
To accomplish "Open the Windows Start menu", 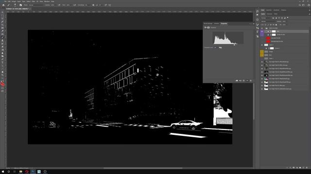I will point(3,172).
